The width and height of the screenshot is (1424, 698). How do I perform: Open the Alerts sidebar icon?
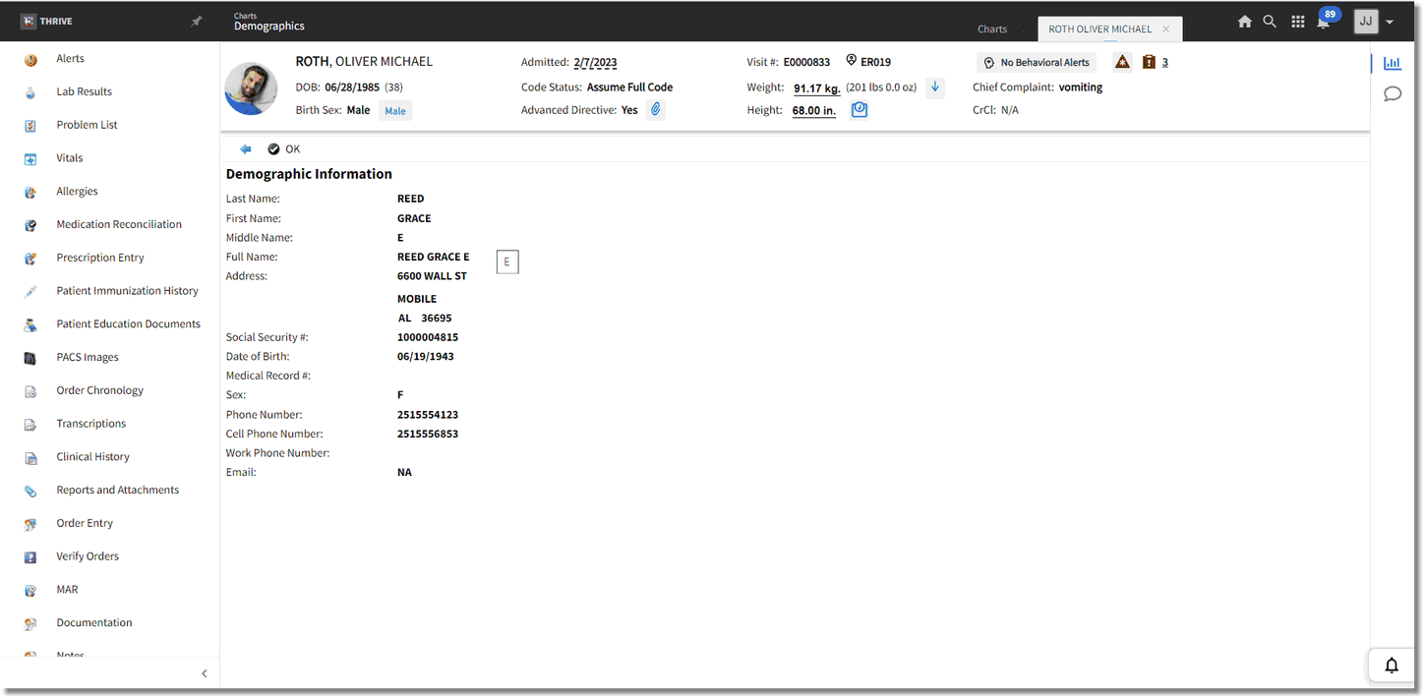click(x=31, y=59)
